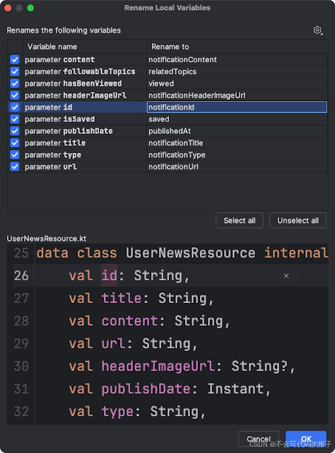Image resolution: width=335 pixels, height=453 pixels.
Task: Uncheck the parameter content checkbox
Action: pyautogui.click(x=15, y=59)
